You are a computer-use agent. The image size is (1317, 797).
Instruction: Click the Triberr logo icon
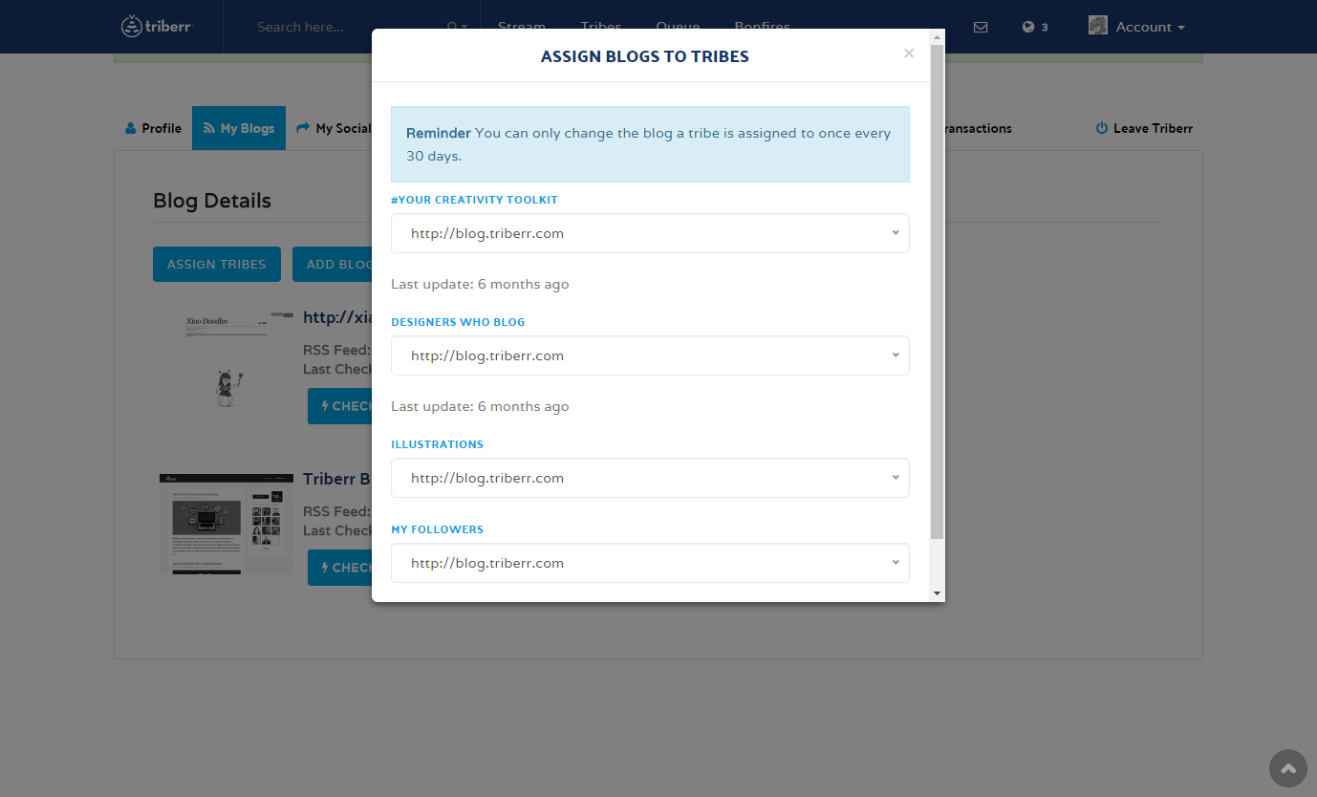pyautogui.click(x=132, y=27)
